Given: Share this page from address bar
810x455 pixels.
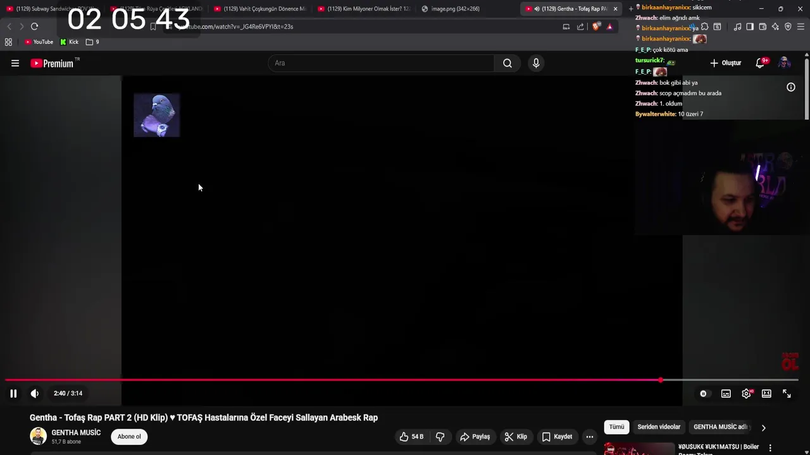Looking at the screenshot, I should coord(580,27).
